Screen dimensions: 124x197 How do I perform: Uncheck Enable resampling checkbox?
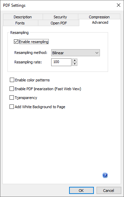point(16,42)
